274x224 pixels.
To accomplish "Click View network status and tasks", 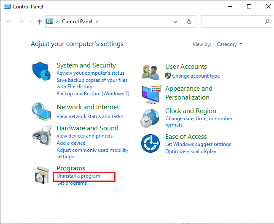I will [89, 116].
